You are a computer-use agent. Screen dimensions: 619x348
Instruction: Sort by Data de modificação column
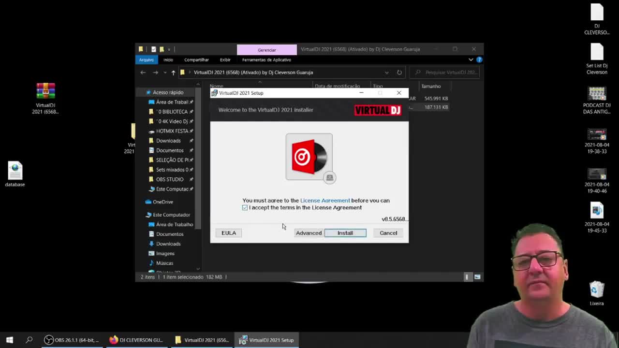337,86
